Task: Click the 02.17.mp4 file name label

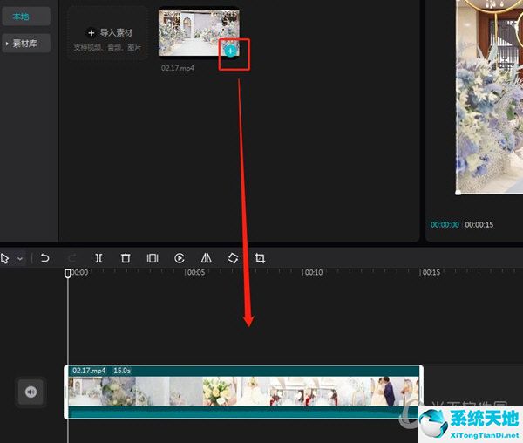Action: [x=178, y=68]
